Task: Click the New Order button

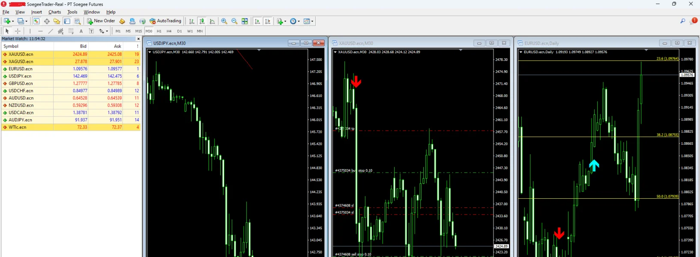Action: pos(101,21)
